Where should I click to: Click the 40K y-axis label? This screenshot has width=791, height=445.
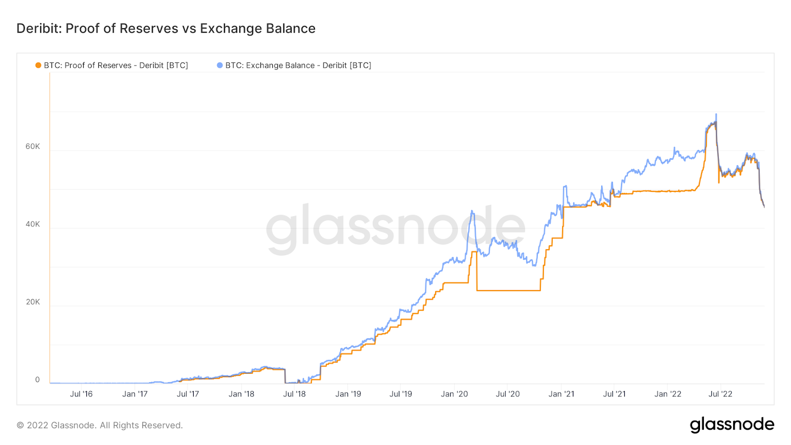(33, 224)
